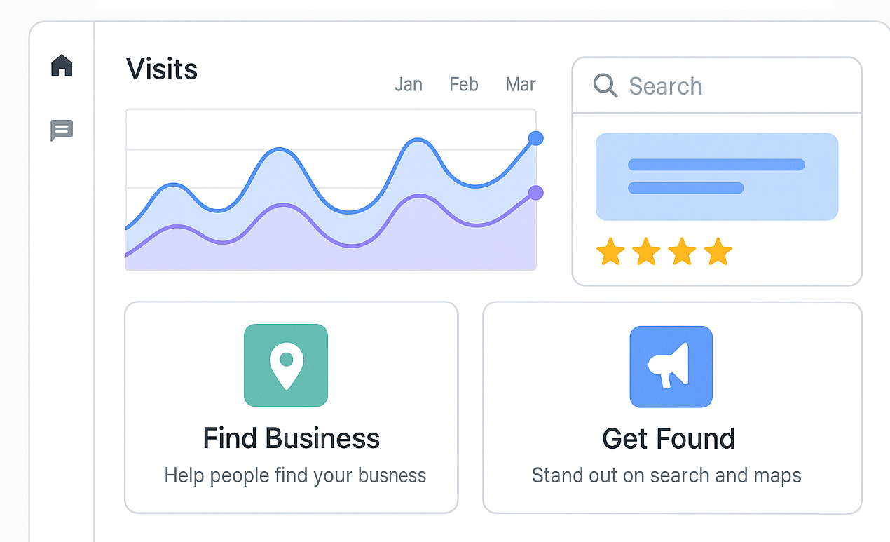Image resolution: width=890 pixels, height=542 pixels.
Task: Switch chart to Mar
Action: click(x=521, y=85)
